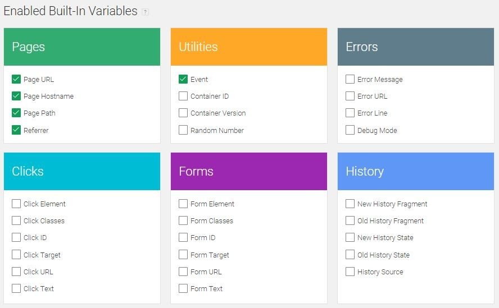
Task: Check the Click Classes checkbox
Action: (x=16, y=220)
